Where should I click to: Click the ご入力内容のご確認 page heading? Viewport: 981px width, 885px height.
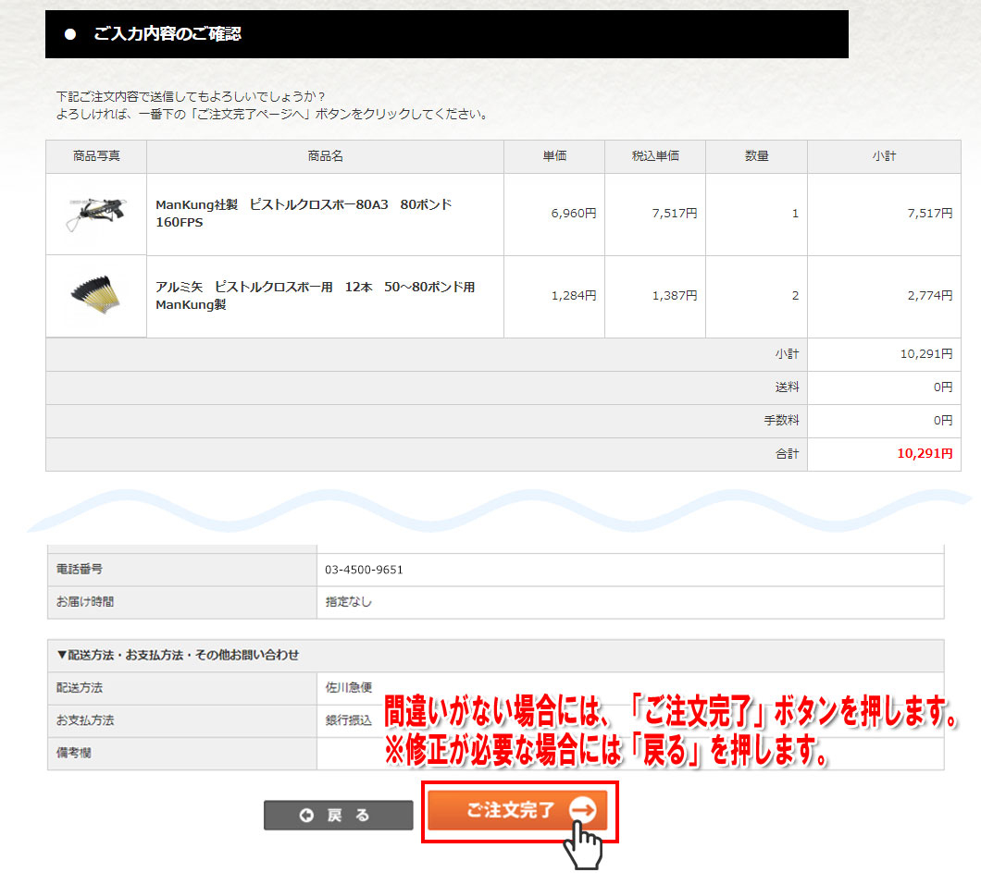(x=167, y=33)
